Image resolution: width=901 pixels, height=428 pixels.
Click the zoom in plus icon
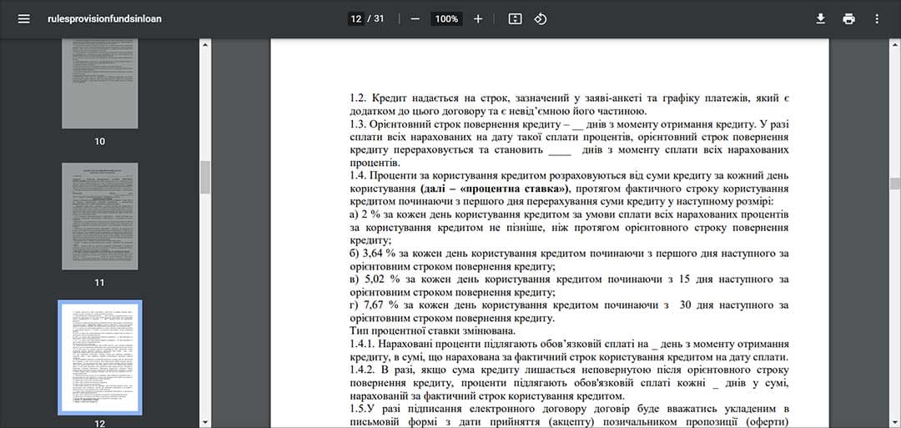478,18
